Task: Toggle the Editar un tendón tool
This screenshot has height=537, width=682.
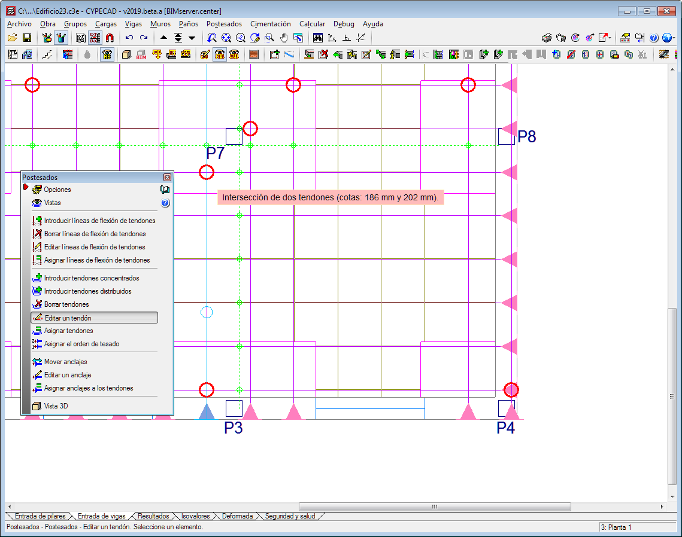Action: pyautogui.click(x=95, y=318)
